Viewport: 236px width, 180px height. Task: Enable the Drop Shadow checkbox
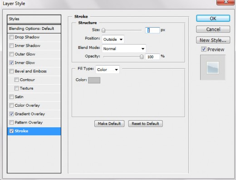coord(11,37)
